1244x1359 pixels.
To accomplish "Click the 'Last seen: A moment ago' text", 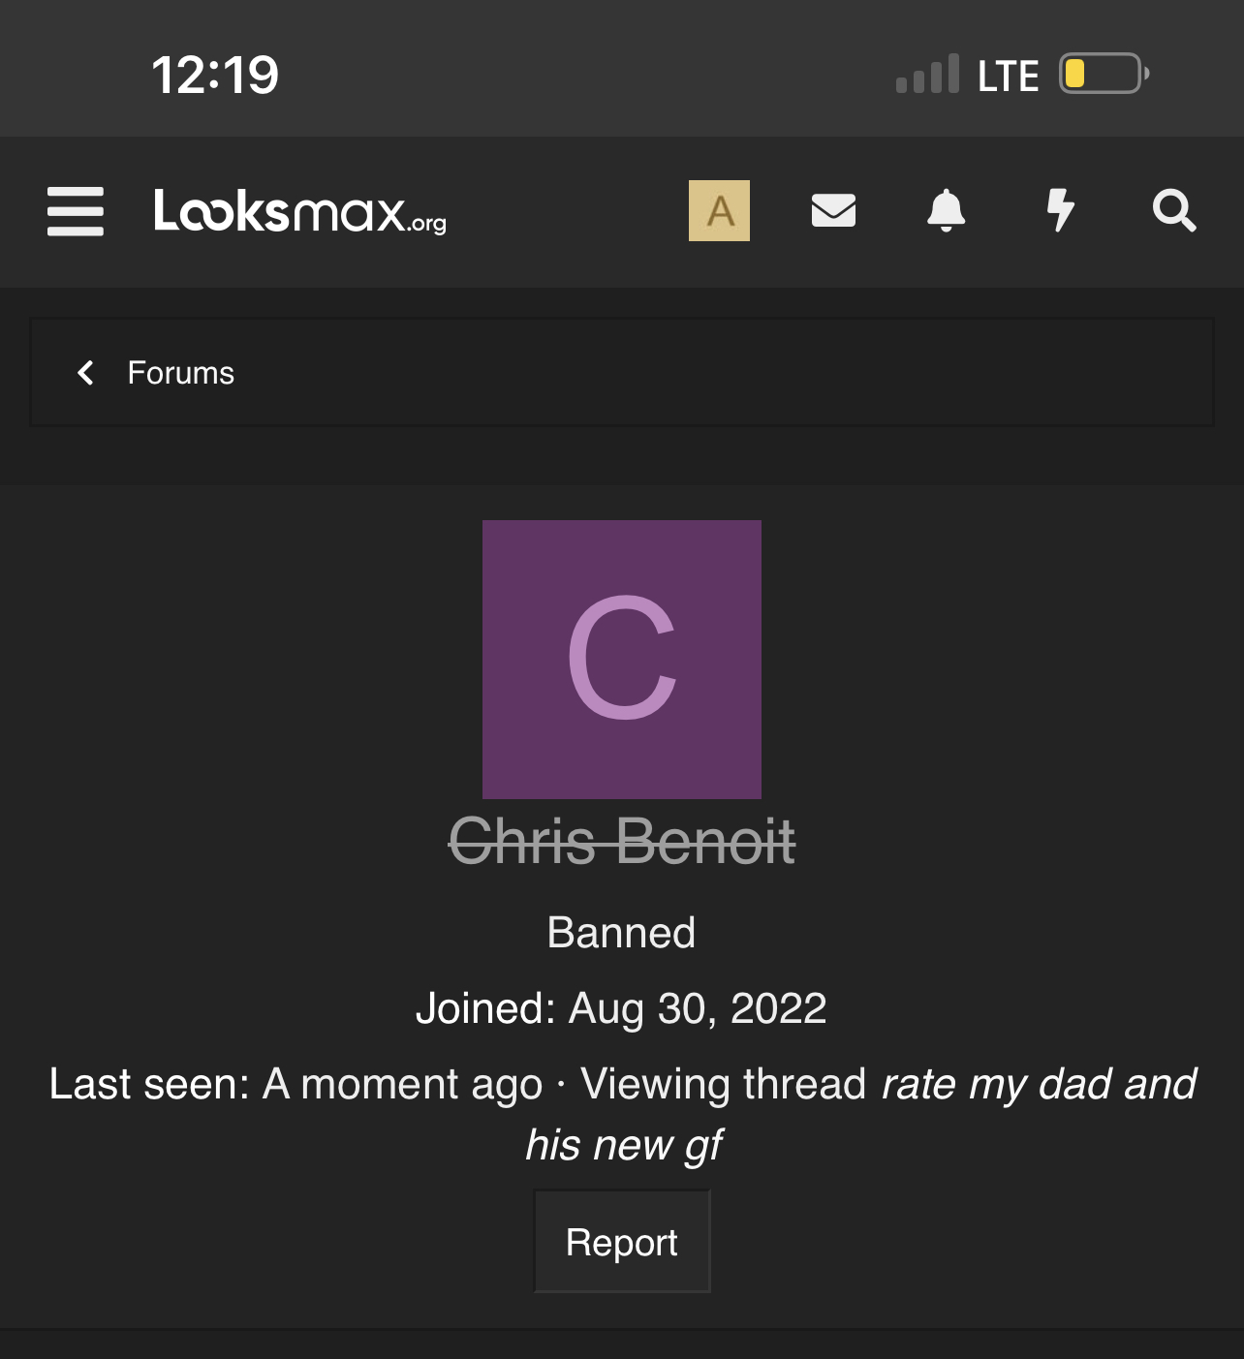I will tap(295, 1085).
